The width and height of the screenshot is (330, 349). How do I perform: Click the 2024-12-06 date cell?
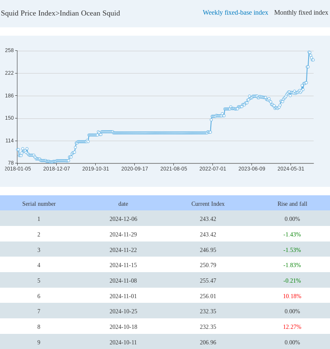[123, 219]
